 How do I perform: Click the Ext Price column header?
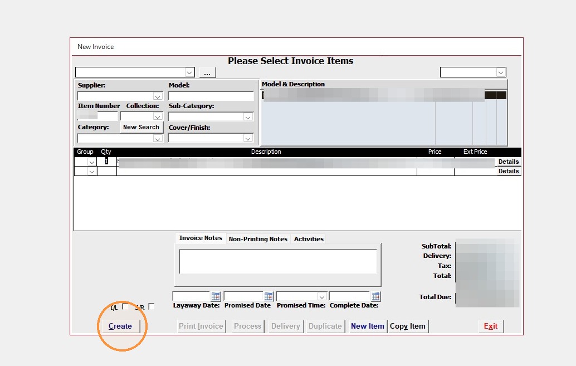475,152
